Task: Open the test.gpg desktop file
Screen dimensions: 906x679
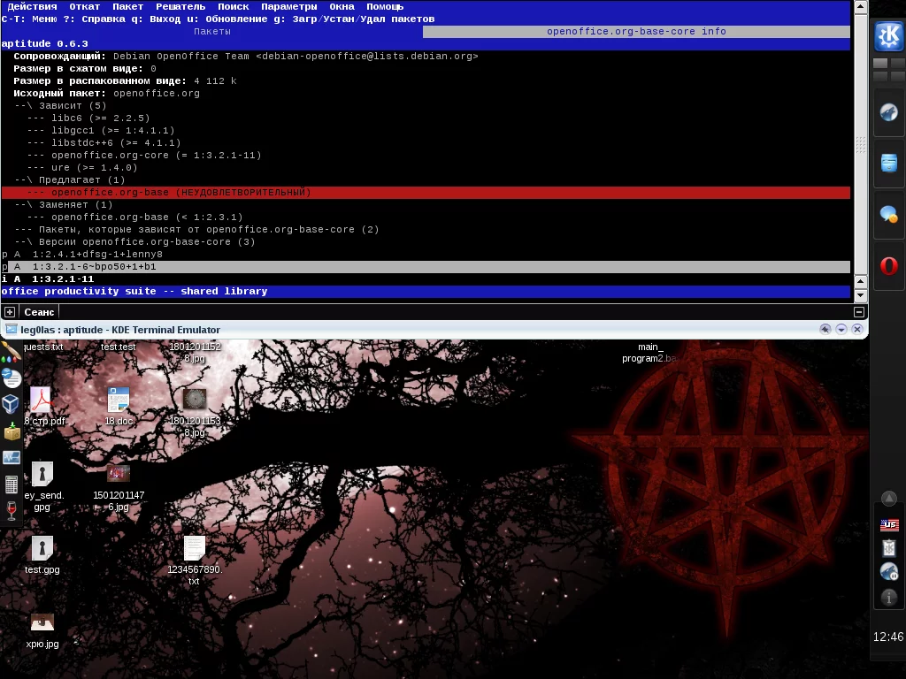Action: click(42, 555)
